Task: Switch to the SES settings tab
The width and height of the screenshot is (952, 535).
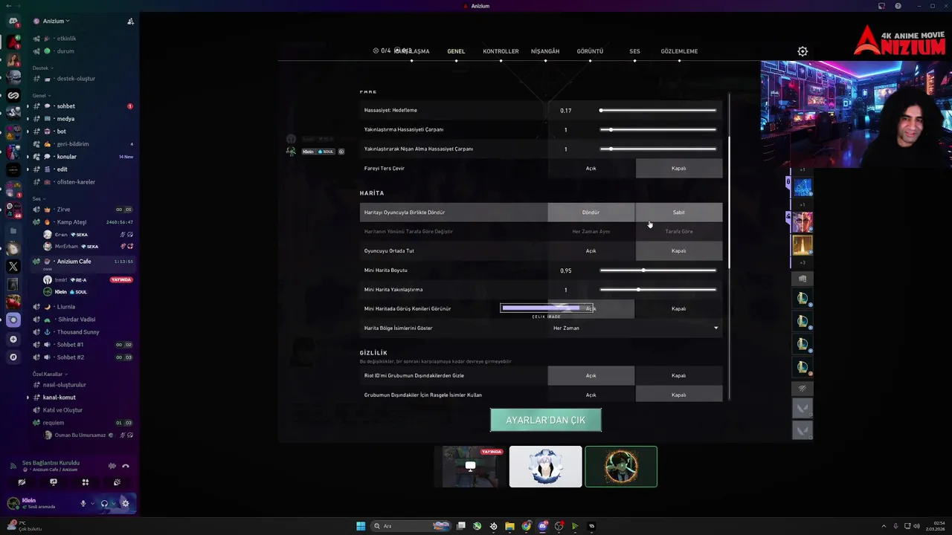Action: pos(634,51)
